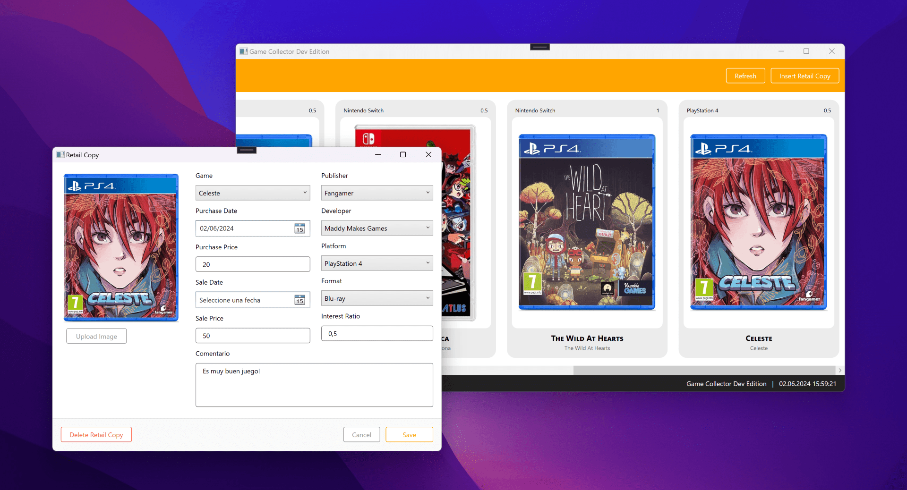Screen dimensions: 907x490
Task: Click the Retail Copy window app icon
Action: coord(60,154)
